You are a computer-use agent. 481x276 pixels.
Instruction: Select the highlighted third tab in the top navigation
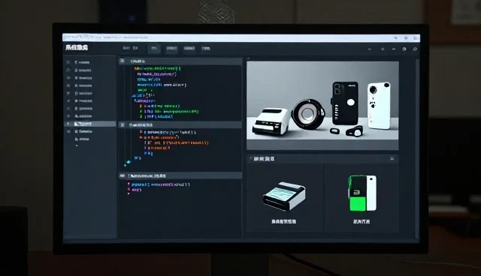coord(154,48)
